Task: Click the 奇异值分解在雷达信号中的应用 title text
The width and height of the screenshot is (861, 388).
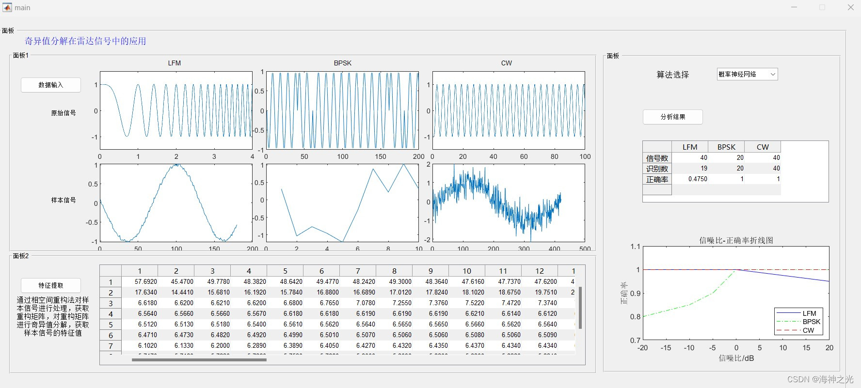Action: click(x=85, y=41)
